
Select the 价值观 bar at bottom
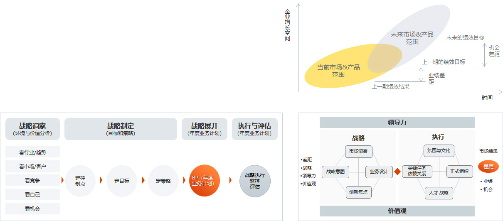tap(397, 211)
